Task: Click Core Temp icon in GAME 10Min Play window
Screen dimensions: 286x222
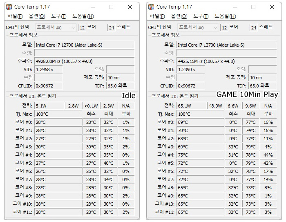Action: click(151, 7)
